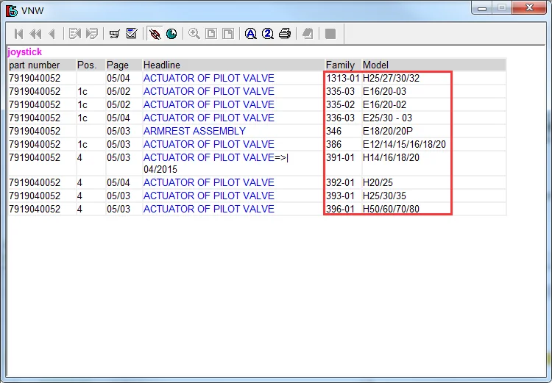Select page '05/04' in the 392-01 row

[x=118, y=182]
